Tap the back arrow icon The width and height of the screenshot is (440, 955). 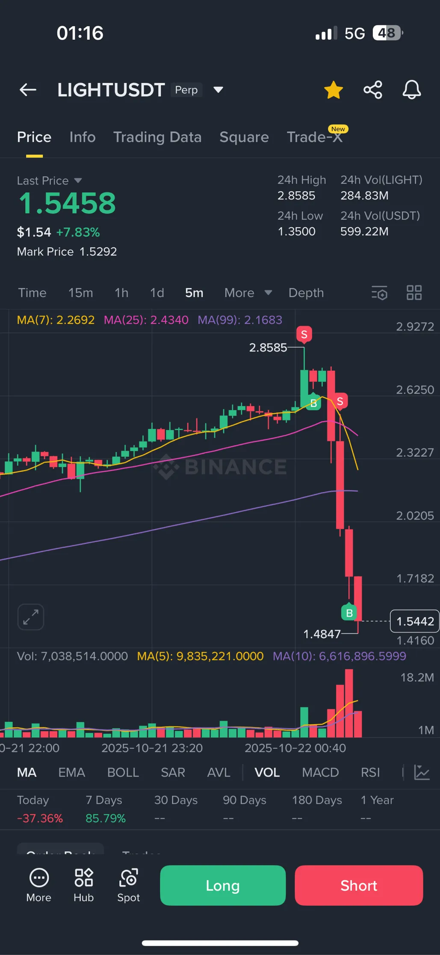click(x=28, y=90)
